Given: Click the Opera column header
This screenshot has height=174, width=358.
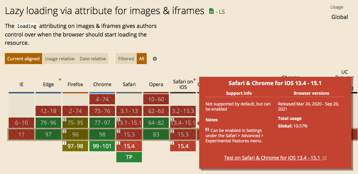Looking at the screenshot, I should point(156,84).
